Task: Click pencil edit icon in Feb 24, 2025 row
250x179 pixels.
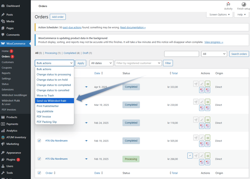Action: tap(202, 120)
